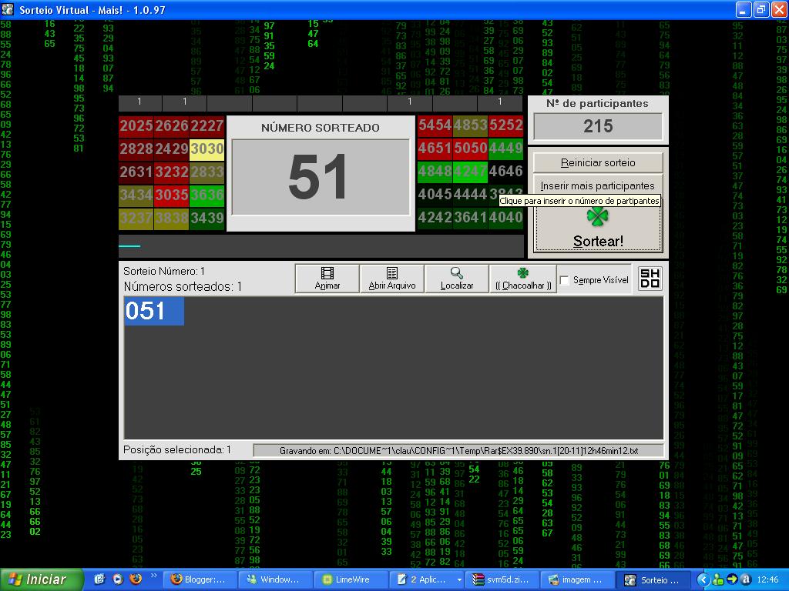Switch to the Blogger taskbar button
The height and width of the screenshot is (591, 789).
(200, 579)
